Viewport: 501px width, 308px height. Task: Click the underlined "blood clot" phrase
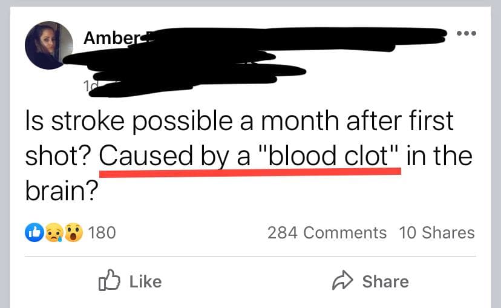point(333,156)
